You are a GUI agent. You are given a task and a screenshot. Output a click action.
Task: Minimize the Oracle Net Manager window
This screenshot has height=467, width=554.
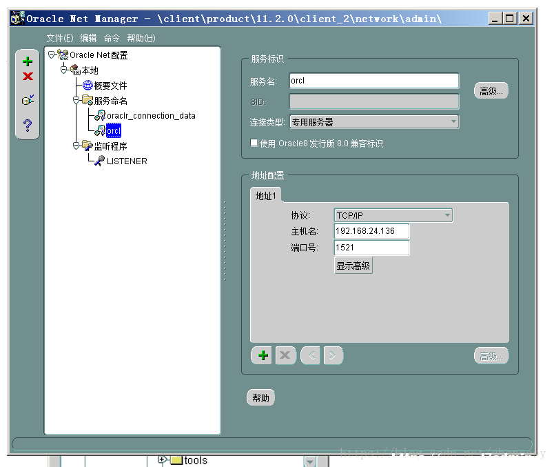point(495,18)
